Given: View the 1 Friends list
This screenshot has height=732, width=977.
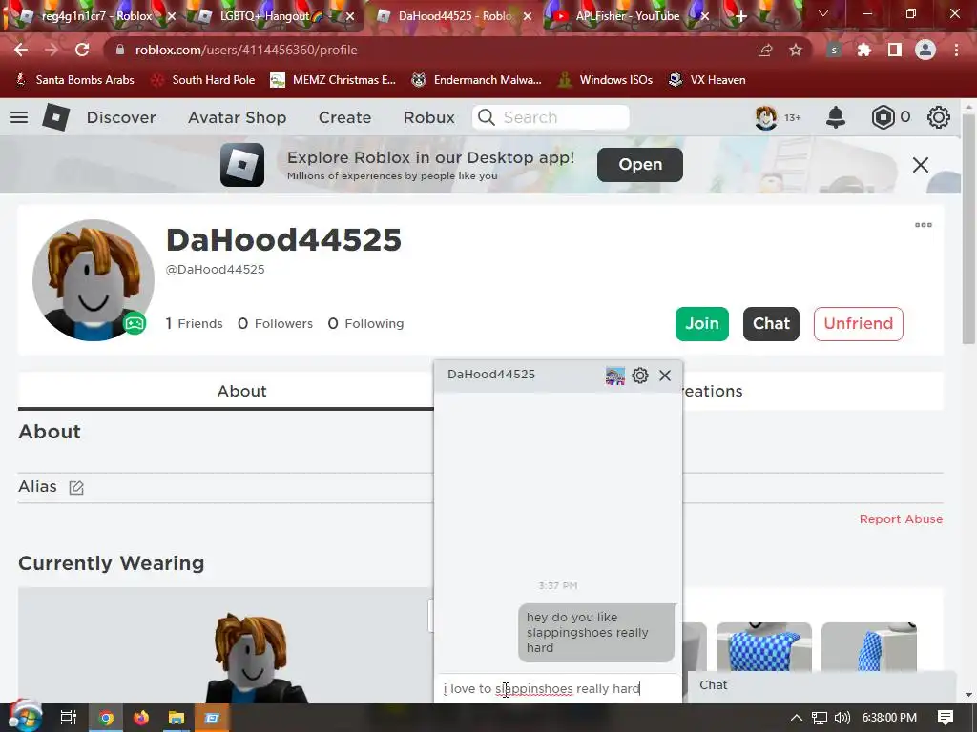Looking at the screenshot, I should pos(194,324).
